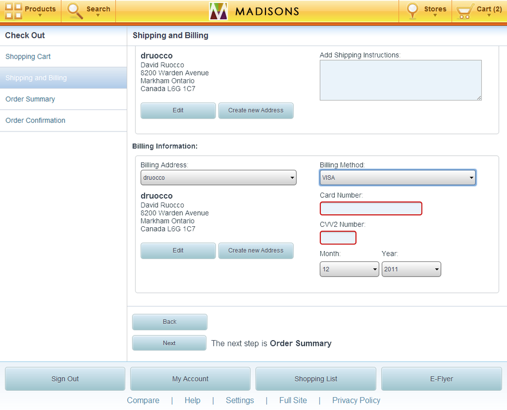Go to Shopping Cart step
The height and width of the screenshot is (410, 507).
[28, 56]
